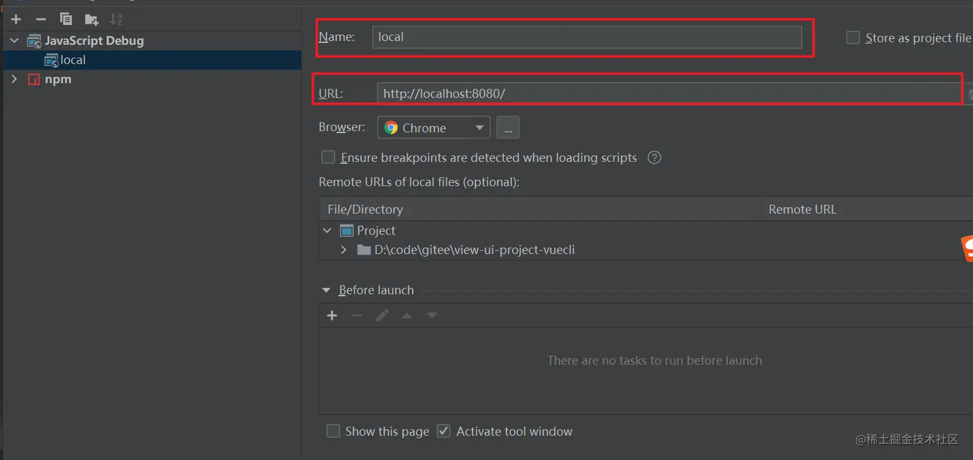The image size is (973, 460).
Task: Click the Chrome browser icon
Action: coord(391,128)
